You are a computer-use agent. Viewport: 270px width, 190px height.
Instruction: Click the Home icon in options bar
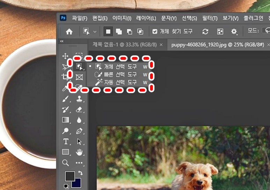69,31
